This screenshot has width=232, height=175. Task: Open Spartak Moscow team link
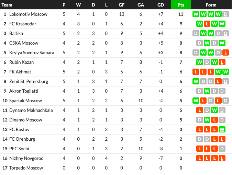25,101
